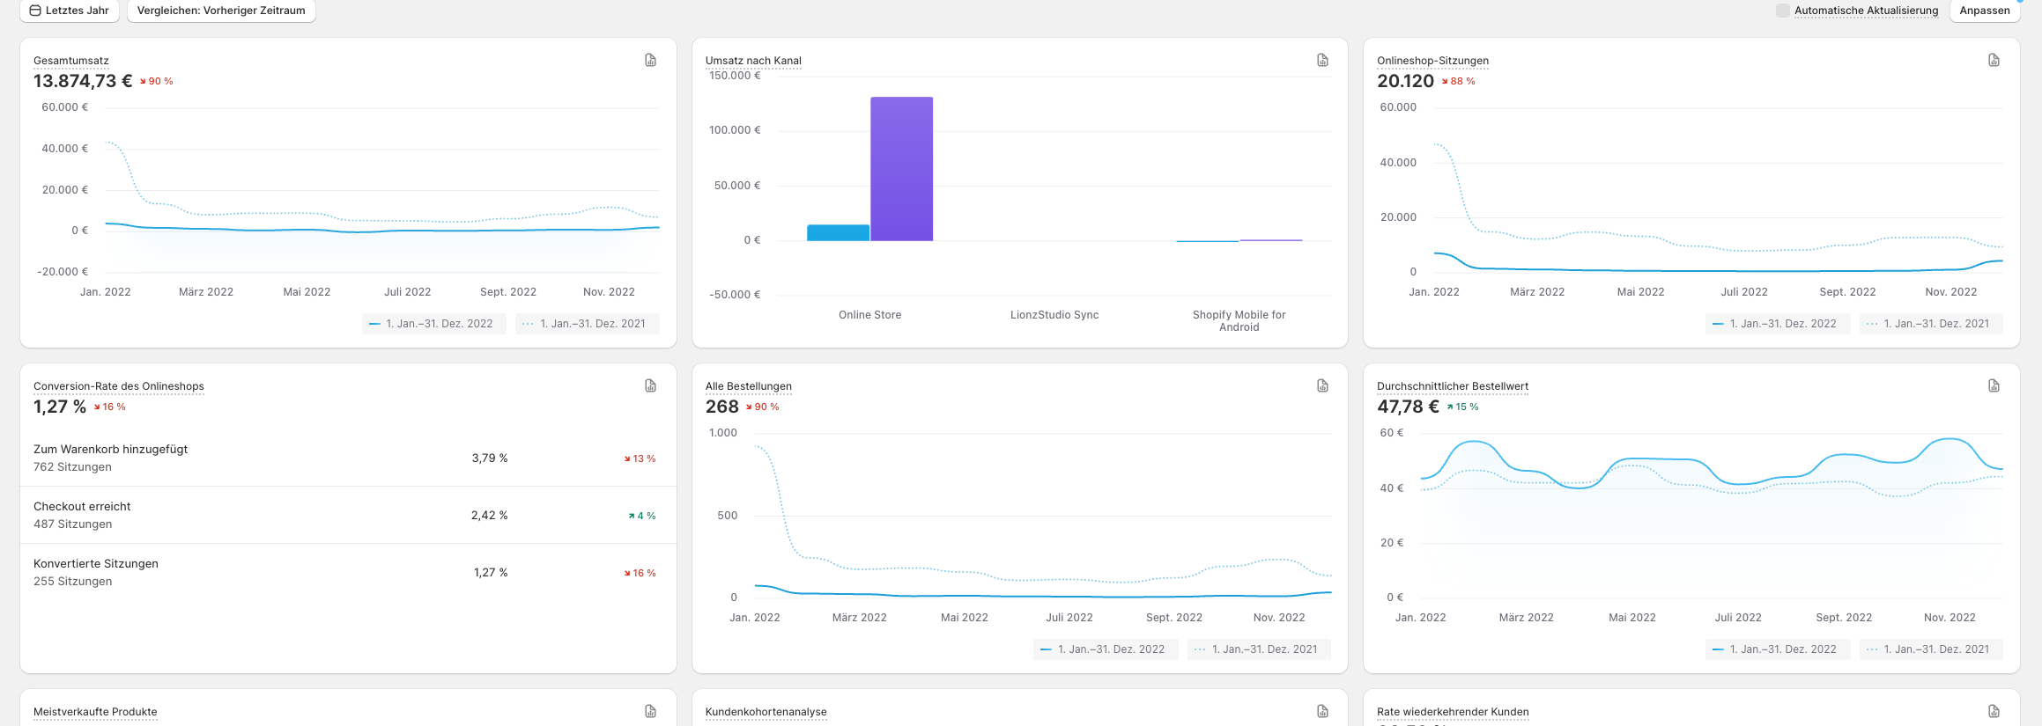This screenshot has height=726, width=2042.
Task: Open report icon on Kundenkohortenanalyse card
Action: click(x=1322, y=711)
